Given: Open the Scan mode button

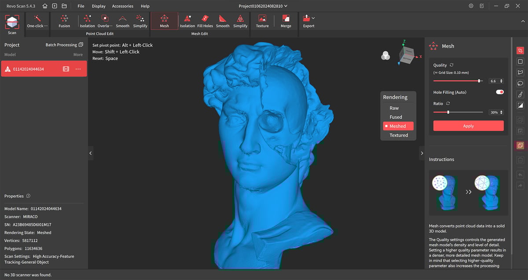Looking at the screenshot, I should coord(12,24).
